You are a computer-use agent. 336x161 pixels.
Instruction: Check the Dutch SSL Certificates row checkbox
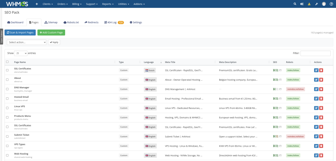(x=7, y=70)
